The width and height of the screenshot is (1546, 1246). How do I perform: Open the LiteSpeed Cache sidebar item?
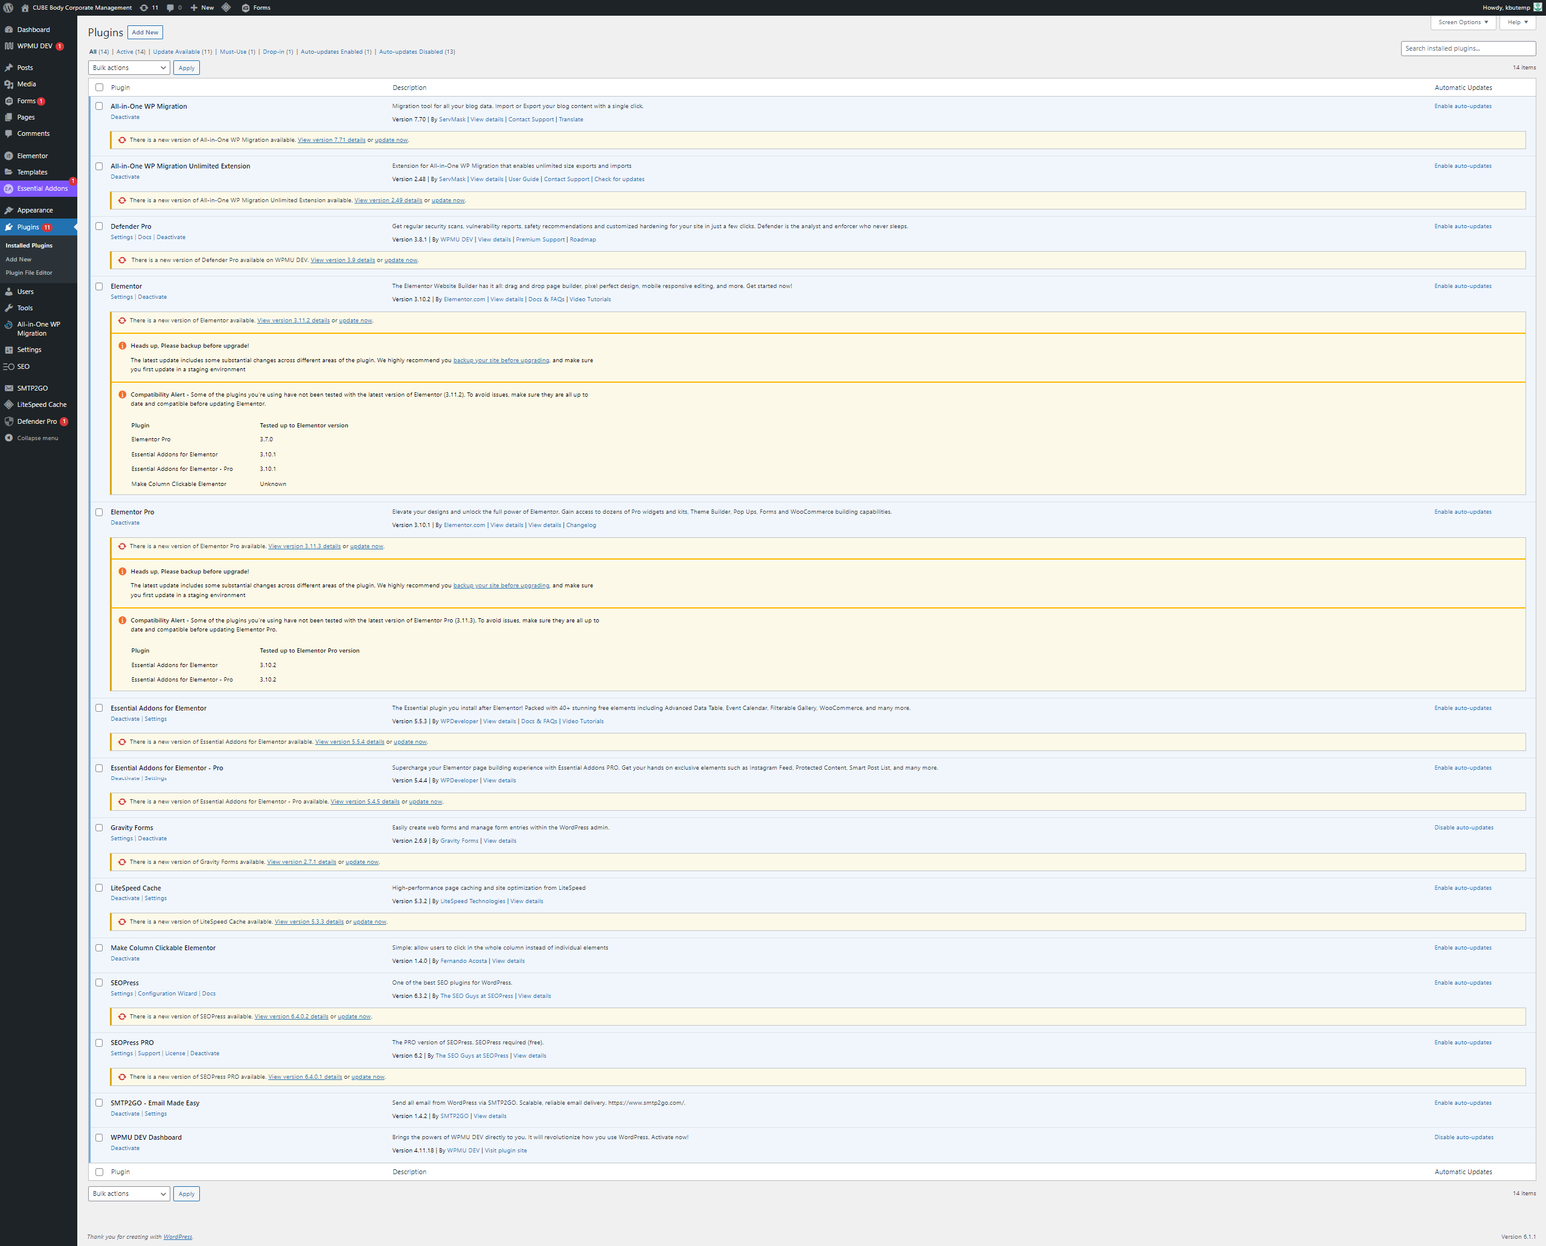pyautogui.click(x=41, y=405)
